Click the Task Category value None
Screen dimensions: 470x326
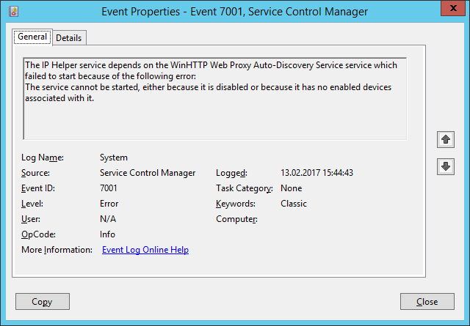point(291,188)
